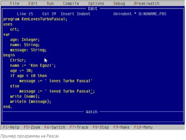Open the Run menu
The image size is (186, 140).
point(50,3)
